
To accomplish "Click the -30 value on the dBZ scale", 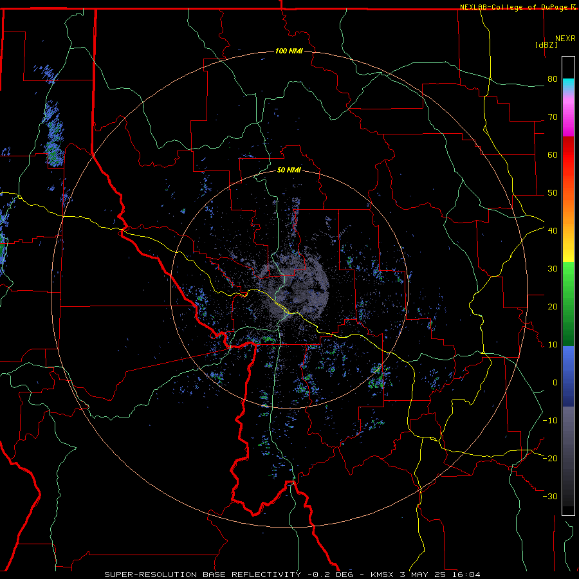I will [x=550, y=496].
